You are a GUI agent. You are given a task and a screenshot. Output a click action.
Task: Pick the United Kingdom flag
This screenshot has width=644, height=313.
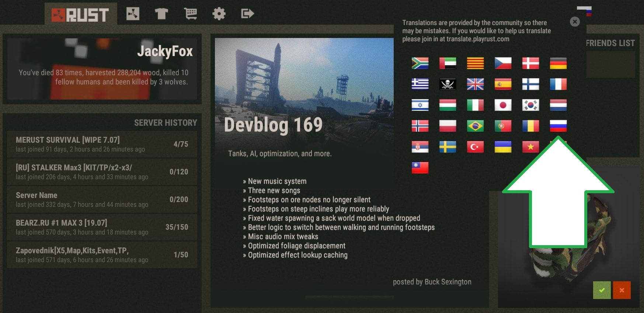(475, 84)
